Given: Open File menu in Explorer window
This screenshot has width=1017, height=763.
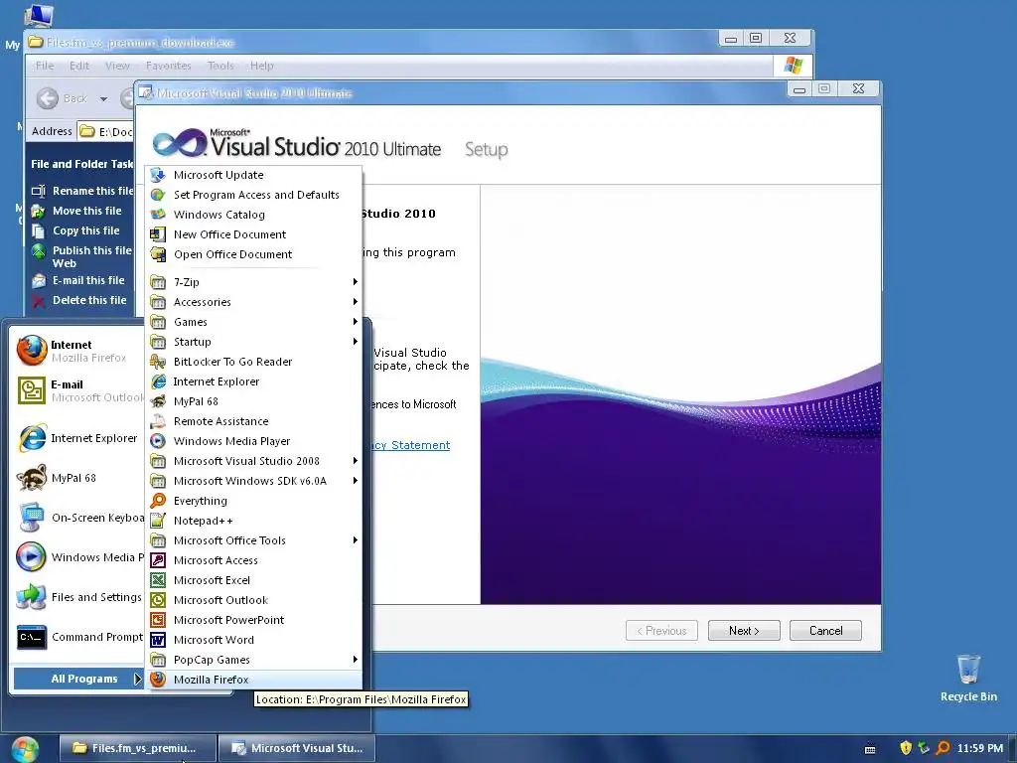Looking at the screenshot, I should point(45,66).
